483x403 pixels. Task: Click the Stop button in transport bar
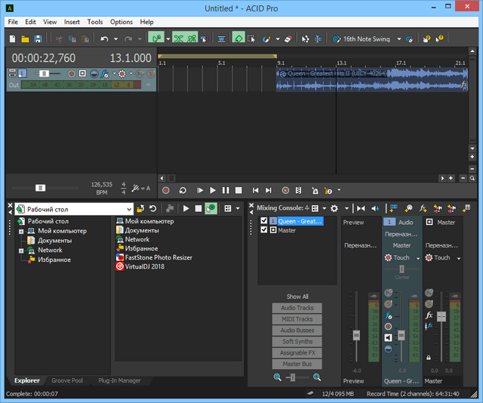click(x=238, y=190)
